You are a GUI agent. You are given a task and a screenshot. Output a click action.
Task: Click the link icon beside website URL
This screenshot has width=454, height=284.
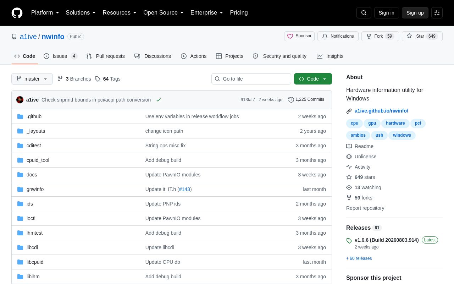[349, 111]
